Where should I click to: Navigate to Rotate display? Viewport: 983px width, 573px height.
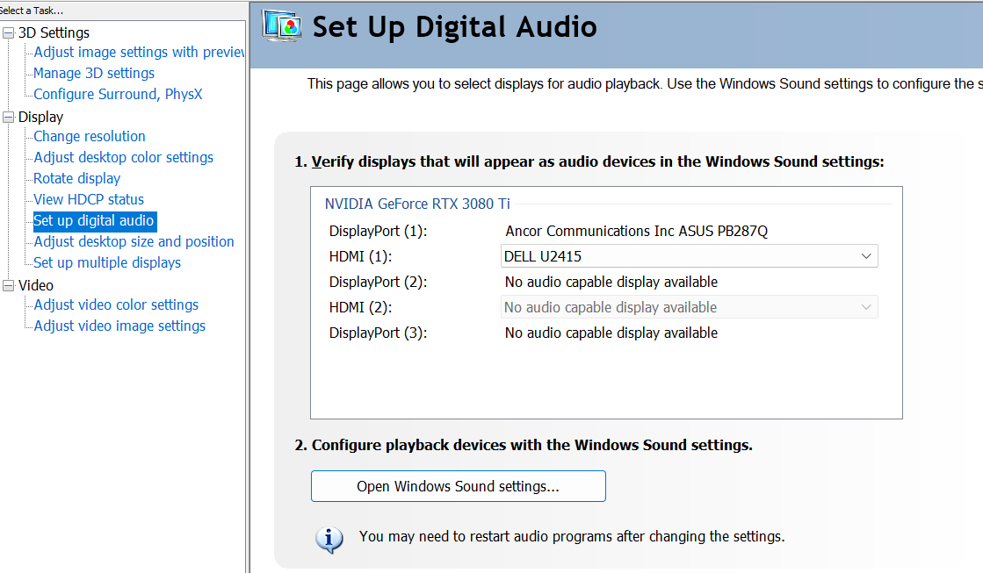tap(77, 178)
